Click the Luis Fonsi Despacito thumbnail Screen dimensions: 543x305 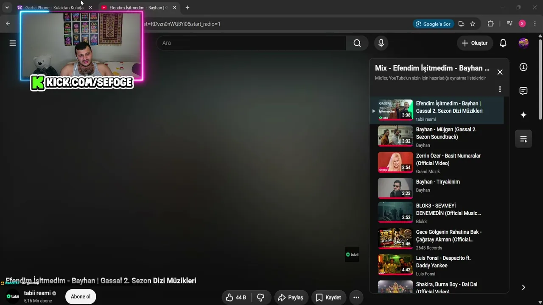click(395, 265)
